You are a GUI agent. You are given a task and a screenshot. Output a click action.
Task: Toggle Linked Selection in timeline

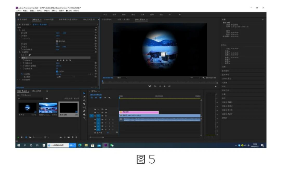(x=100, y=98)
